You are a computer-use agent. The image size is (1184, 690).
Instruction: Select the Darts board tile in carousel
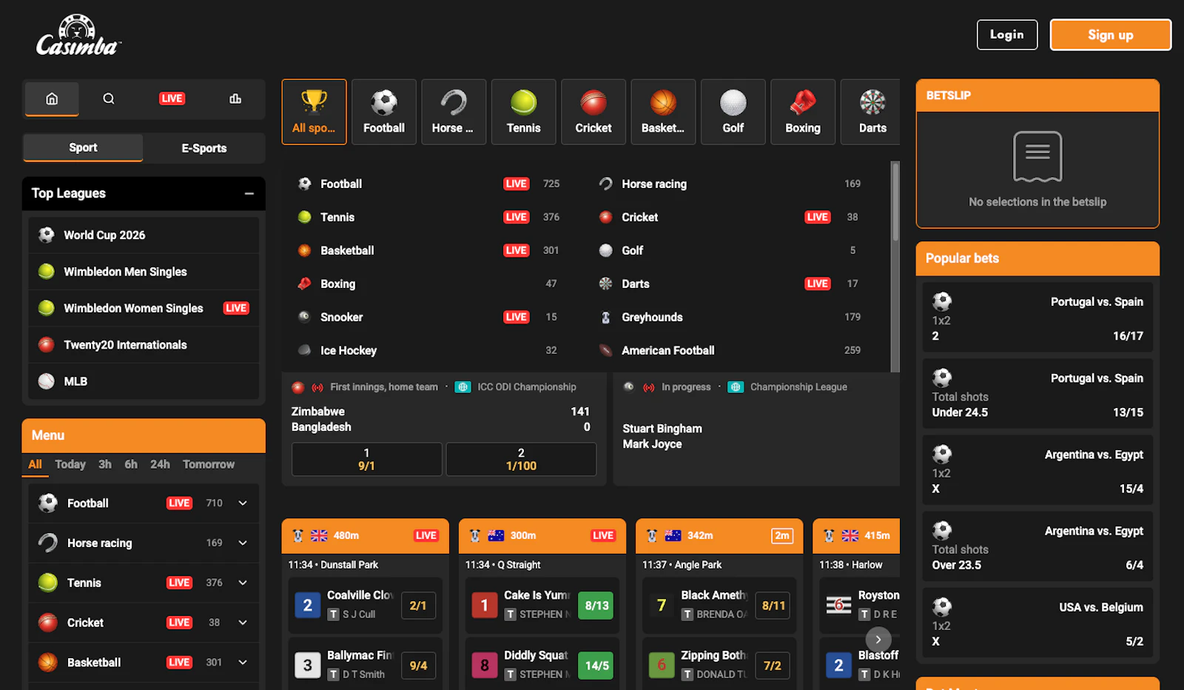pos(871,112)
